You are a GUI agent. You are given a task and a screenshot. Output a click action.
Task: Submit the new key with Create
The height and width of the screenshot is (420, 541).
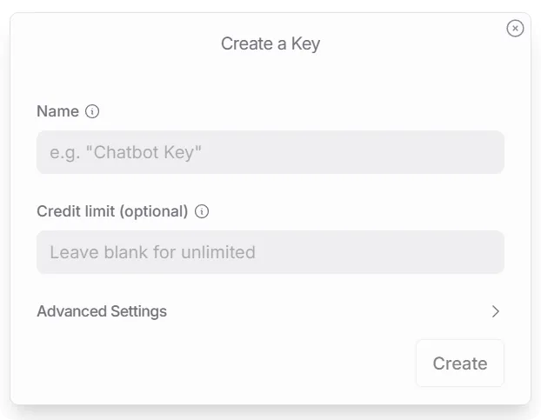click(x=459, y=363)
